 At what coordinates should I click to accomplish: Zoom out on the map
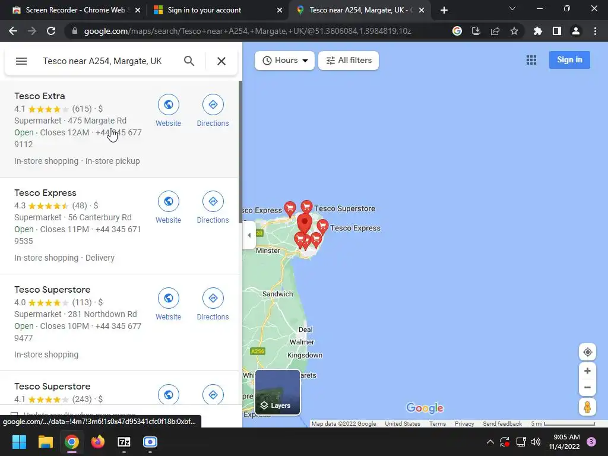pyautogui.click(x=587, y=387)
